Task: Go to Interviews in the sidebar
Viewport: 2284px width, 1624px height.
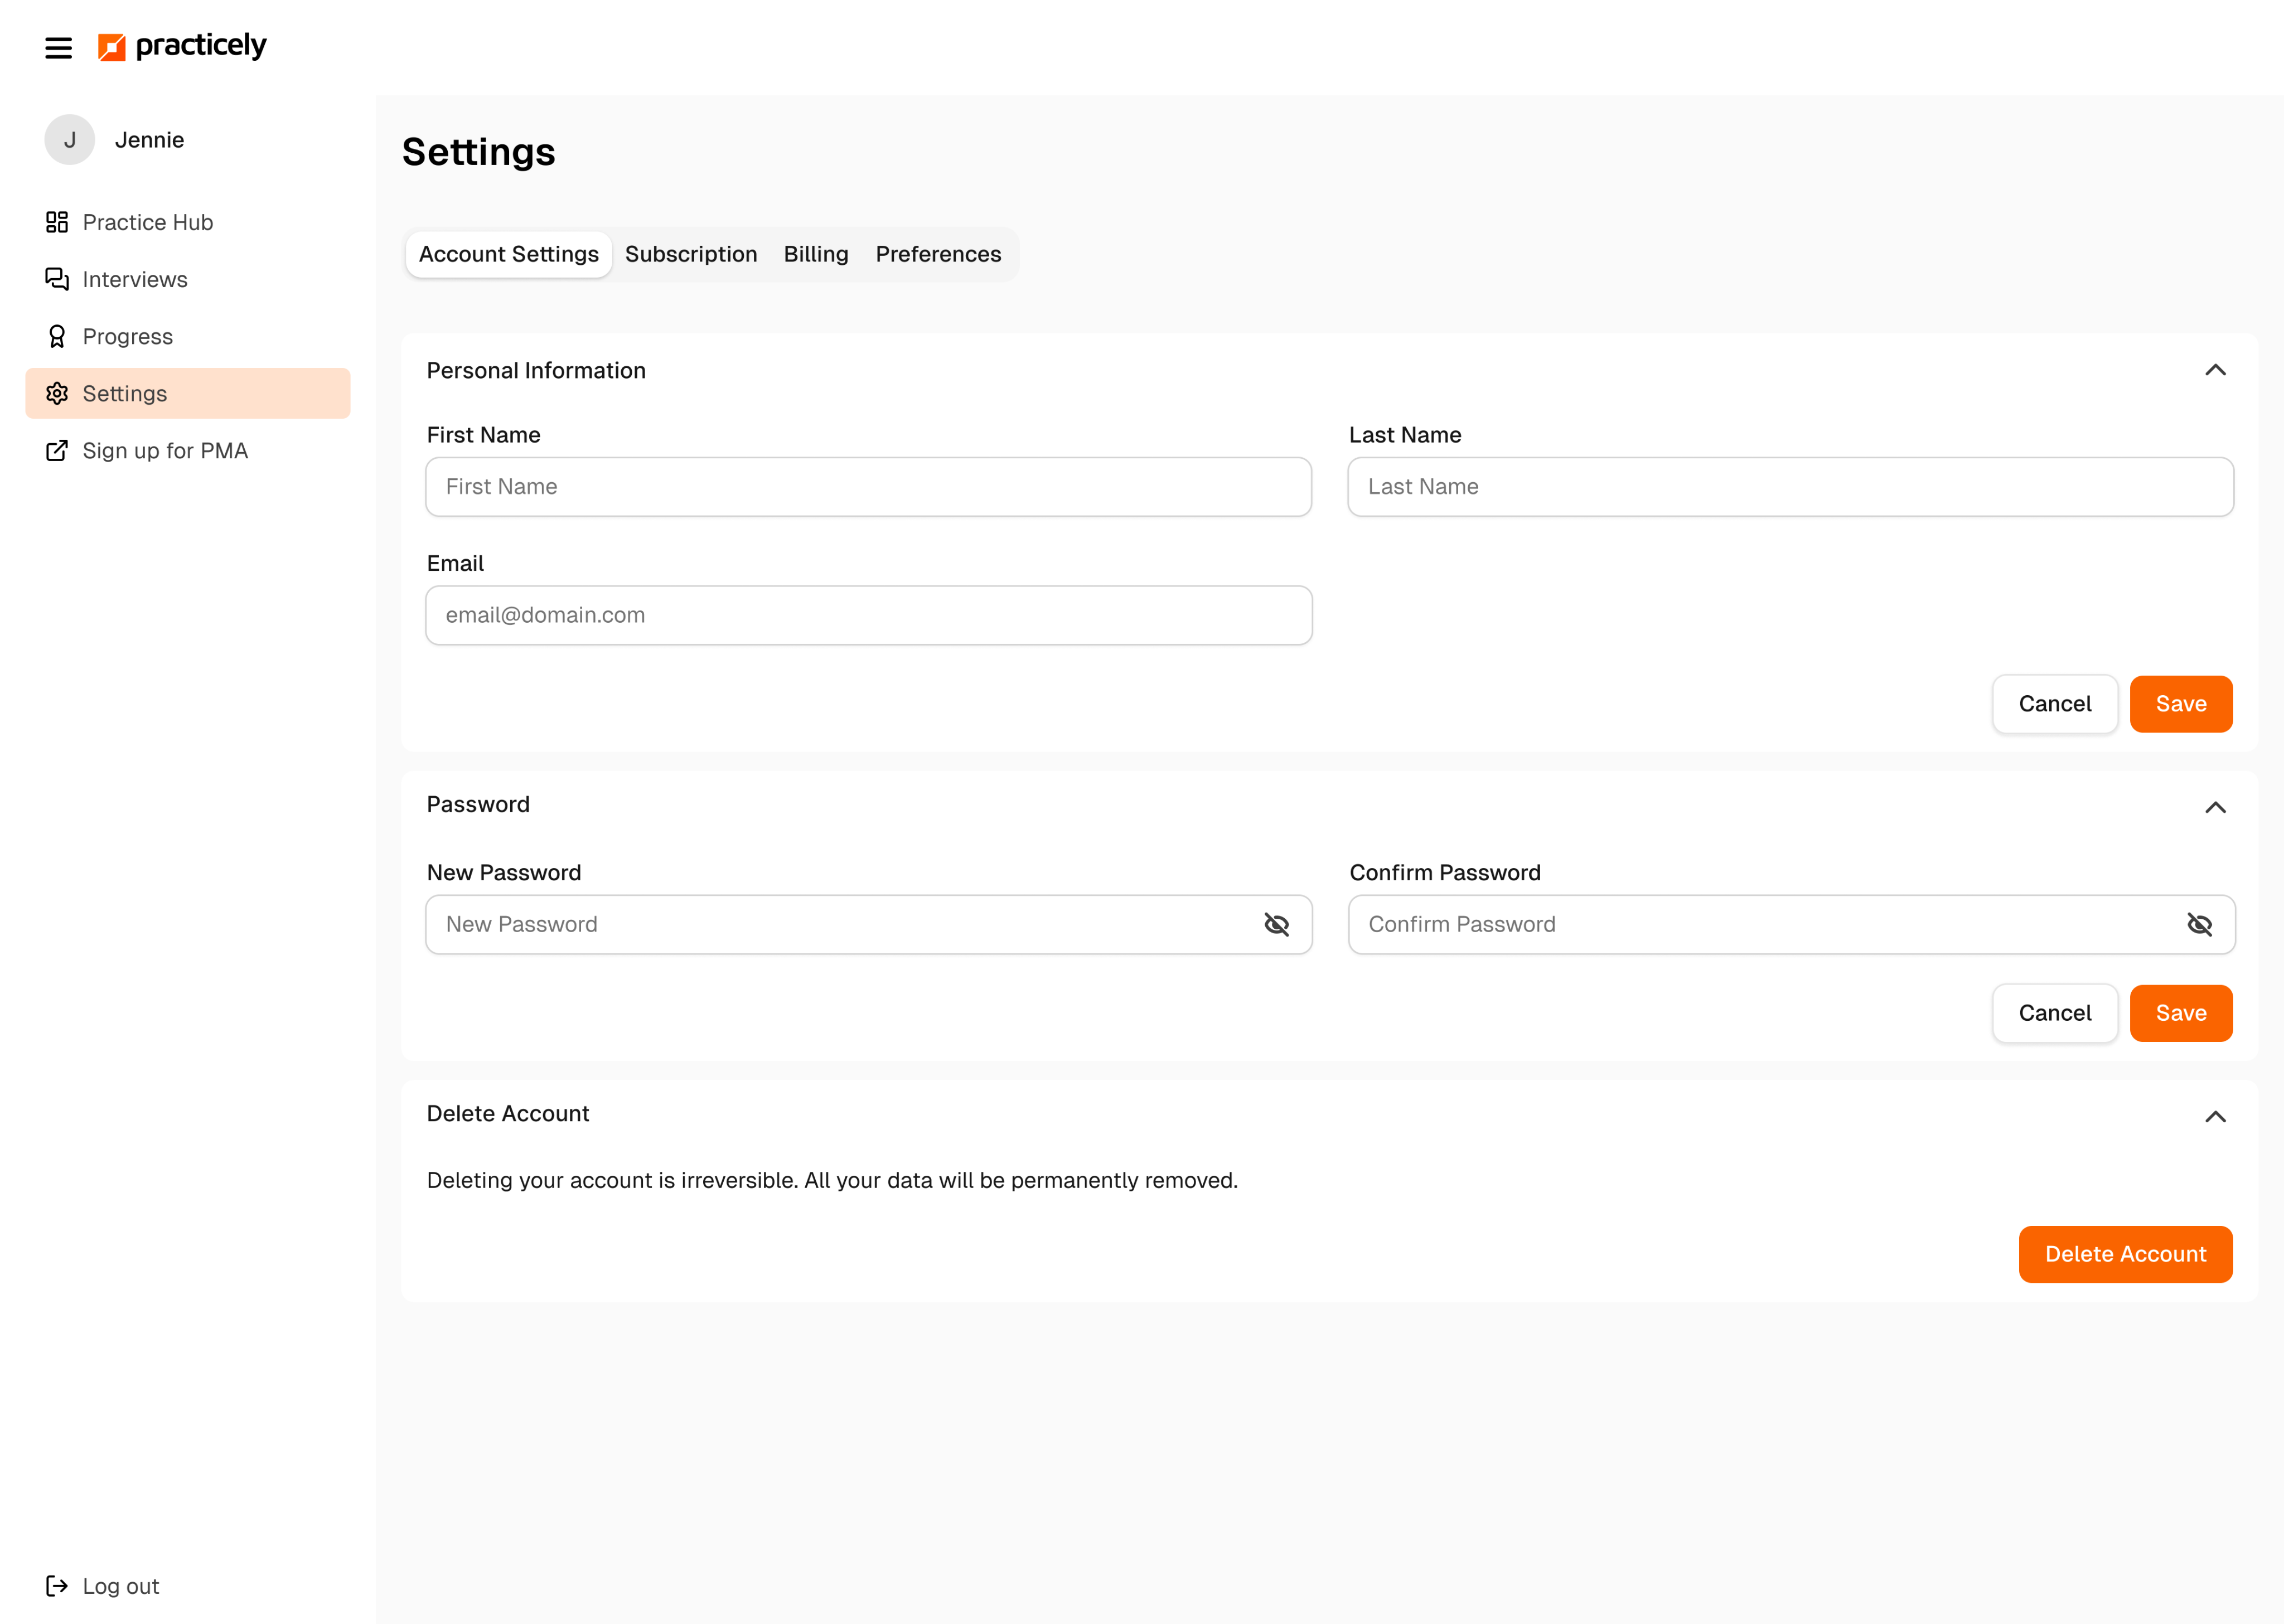Action: tap(134, 279)
